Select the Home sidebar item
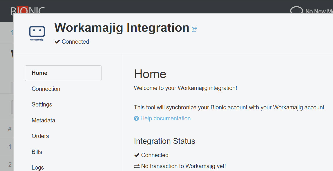Screen dimensions: 333x171 coord(63,73)
